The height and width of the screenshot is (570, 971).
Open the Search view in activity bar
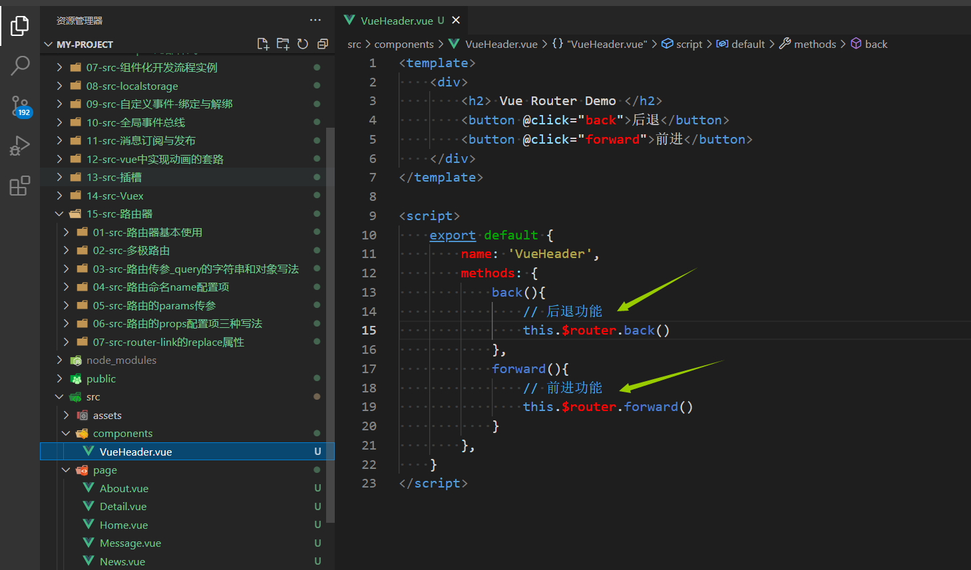point(20,65)
